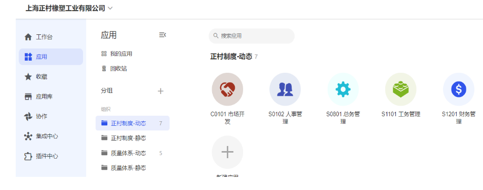Click the 搜索应用 search field
483x190 pixels.
click(x=251, y=36)
